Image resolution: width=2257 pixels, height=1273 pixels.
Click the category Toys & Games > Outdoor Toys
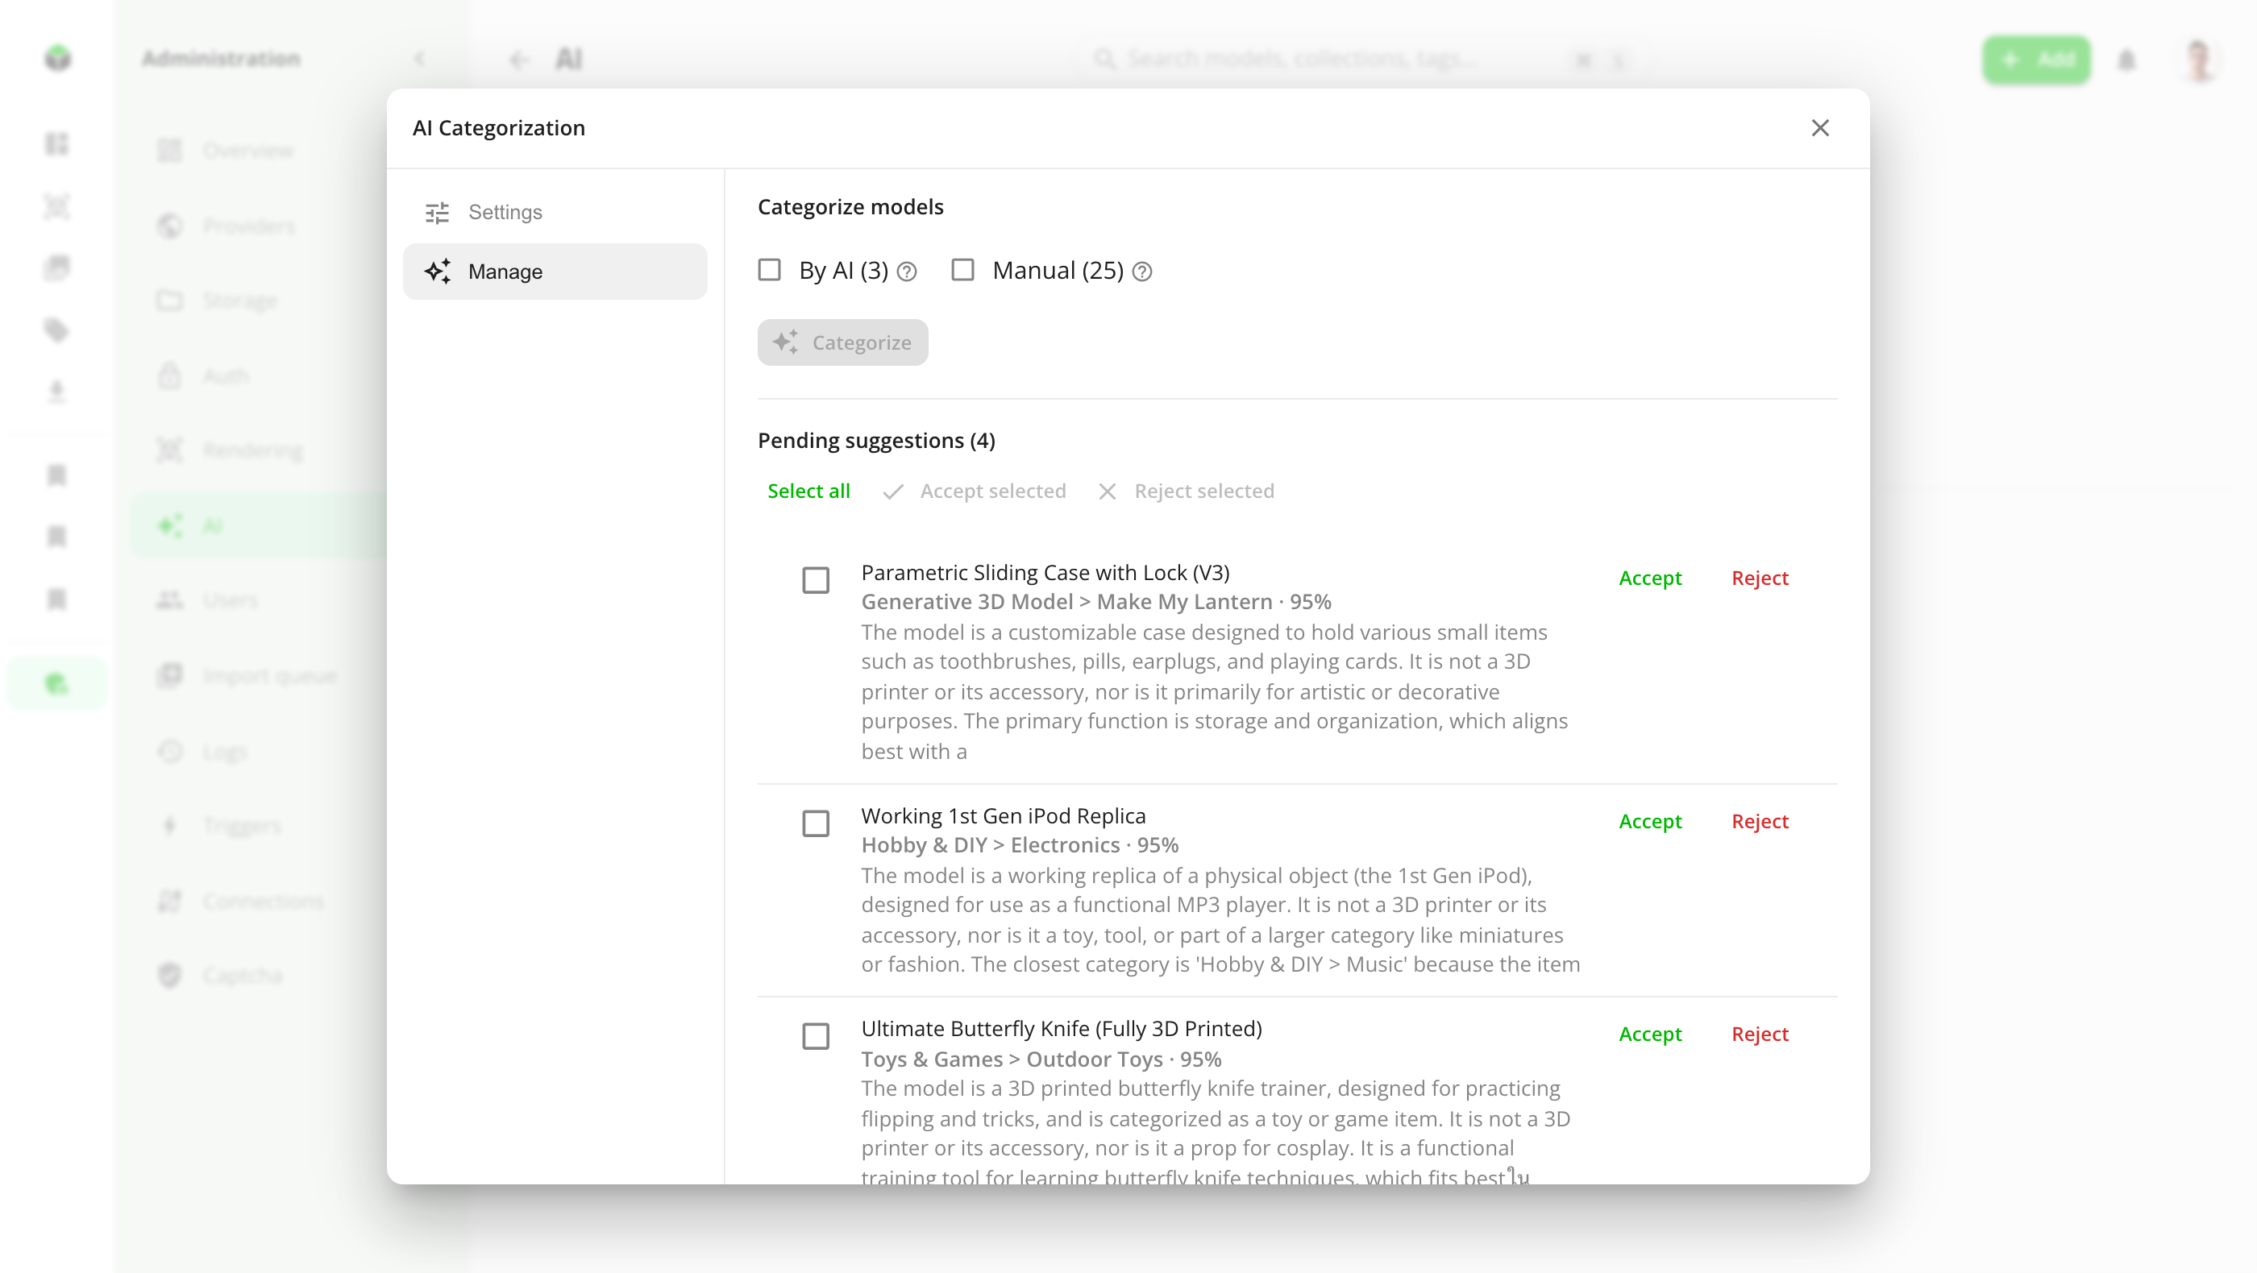(1012, 1059)
